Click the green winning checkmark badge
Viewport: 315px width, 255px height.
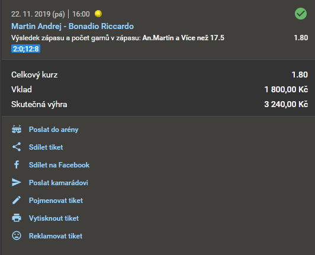coord(301,14)
